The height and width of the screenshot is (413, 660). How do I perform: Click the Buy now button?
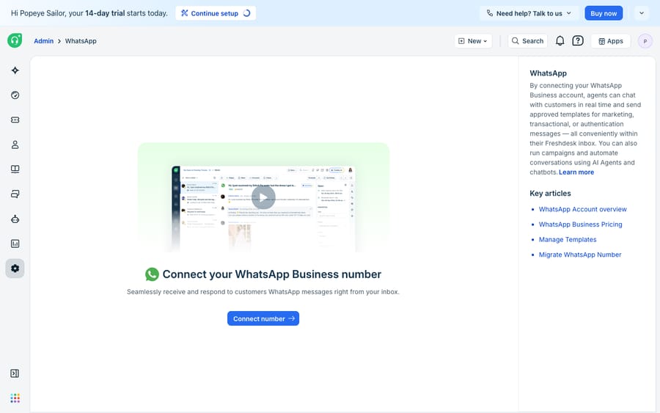(x=604, y=13)
